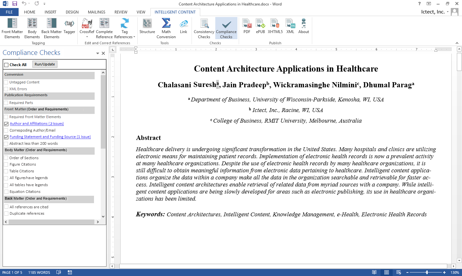
Task: Click compliance list horizontal scroll right arrow
Action: click(x=98, y=222)
